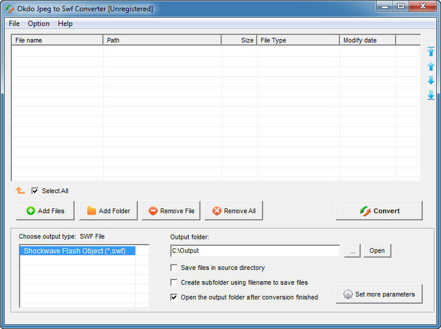Start conversion with the Convert button

click(x=379, y=211)
